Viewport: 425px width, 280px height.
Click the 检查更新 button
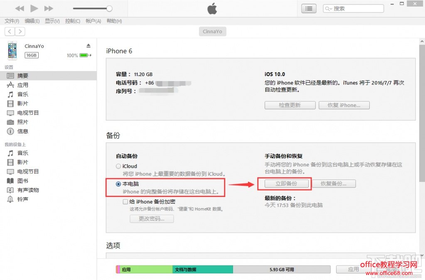click(290, 105)
